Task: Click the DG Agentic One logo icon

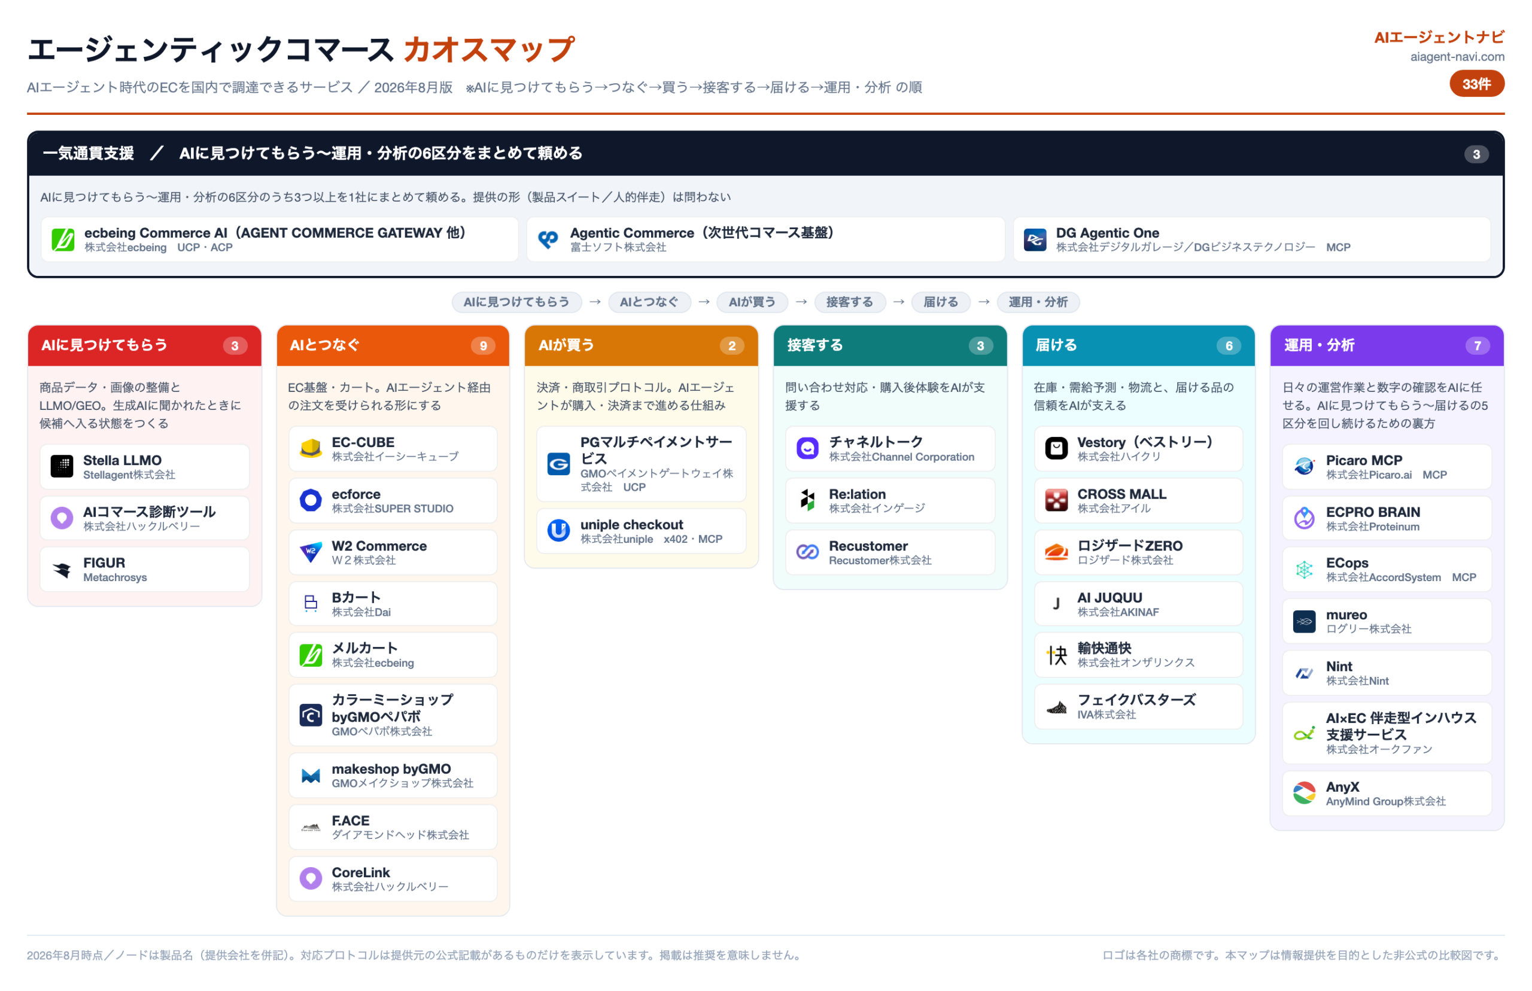Action: (x=1035, y=239)
